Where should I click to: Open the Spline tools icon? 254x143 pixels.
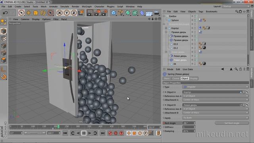pos(121,13)
